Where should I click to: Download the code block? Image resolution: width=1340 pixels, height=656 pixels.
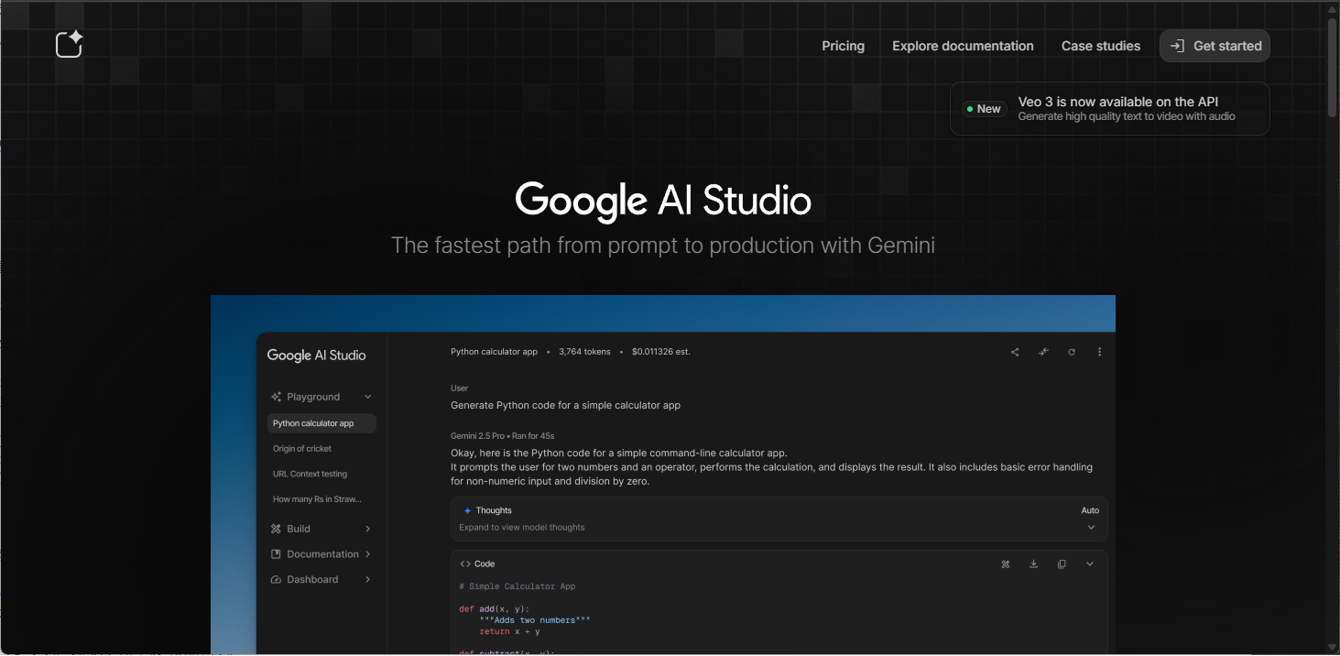coord(1033,564)
